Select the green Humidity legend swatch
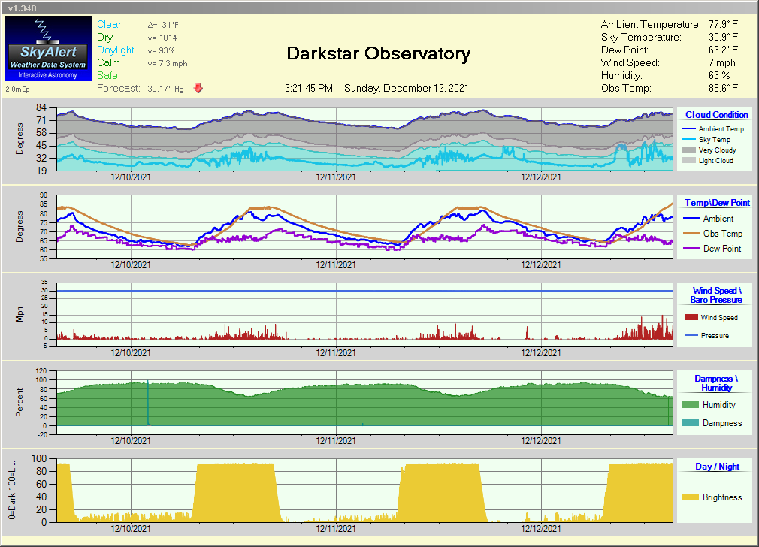The height and width of the screenshot is (547, 759). (691, 405)
